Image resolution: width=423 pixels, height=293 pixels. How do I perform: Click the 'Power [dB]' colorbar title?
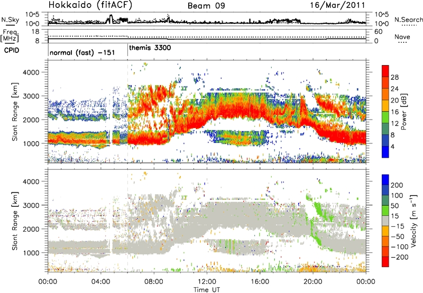tap(404, 112)
